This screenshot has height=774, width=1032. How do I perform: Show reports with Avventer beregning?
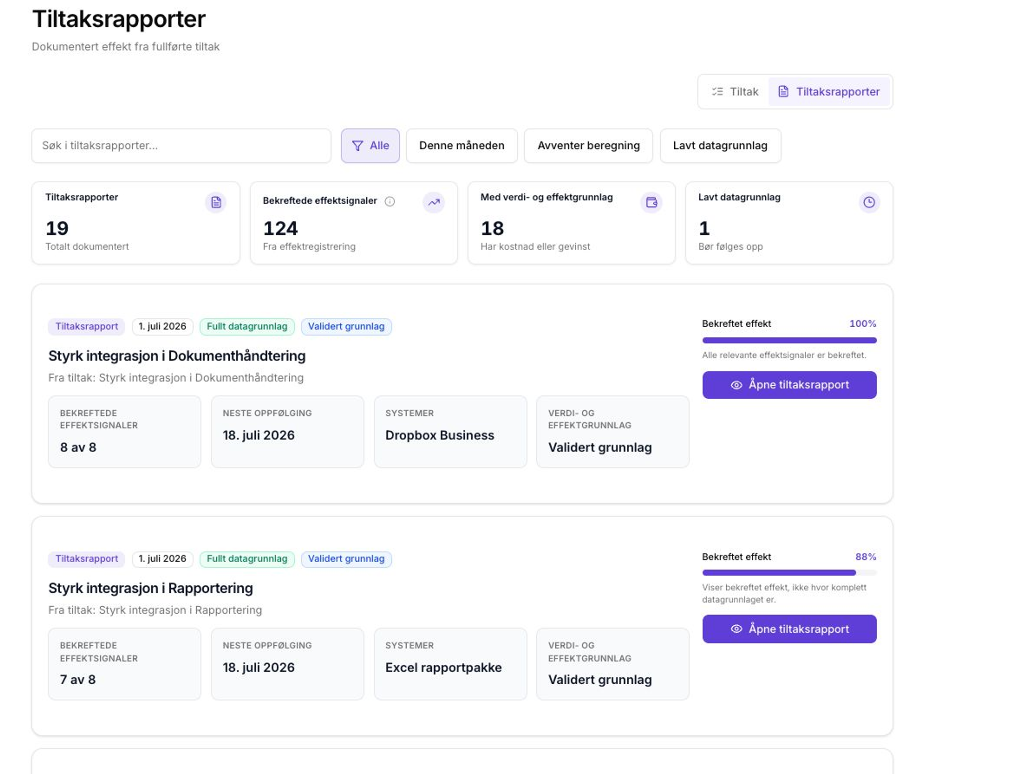[x=588, y=146]
